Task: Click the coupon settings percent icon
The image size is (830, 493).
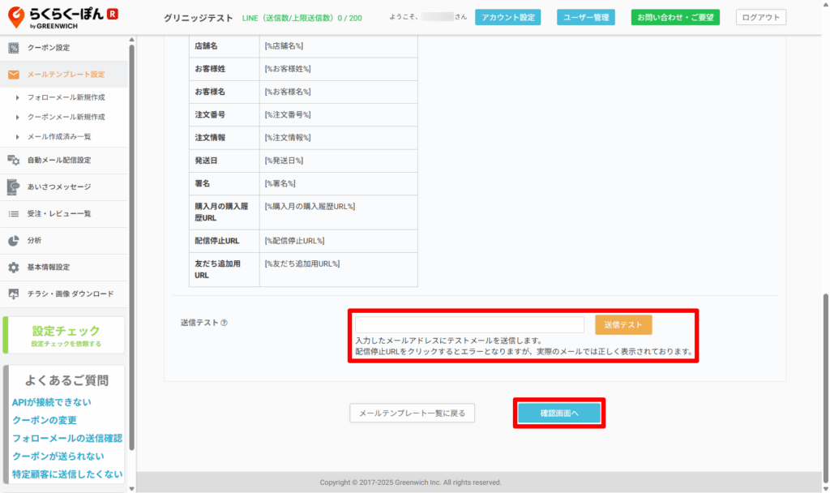Action: point(13,48)
